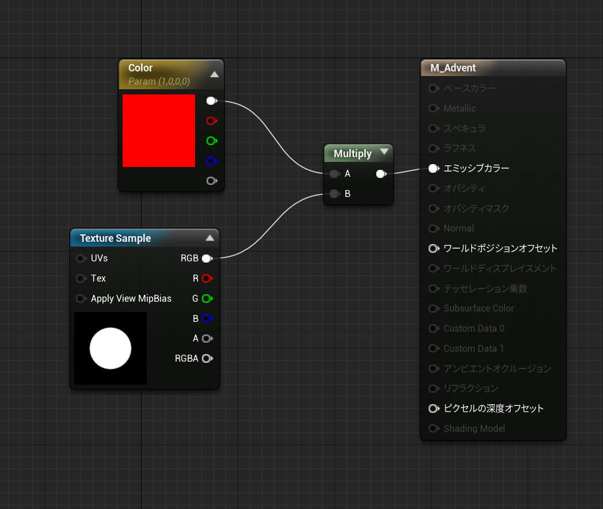Click the Color node's gray alpha output pin

[212, 181]
